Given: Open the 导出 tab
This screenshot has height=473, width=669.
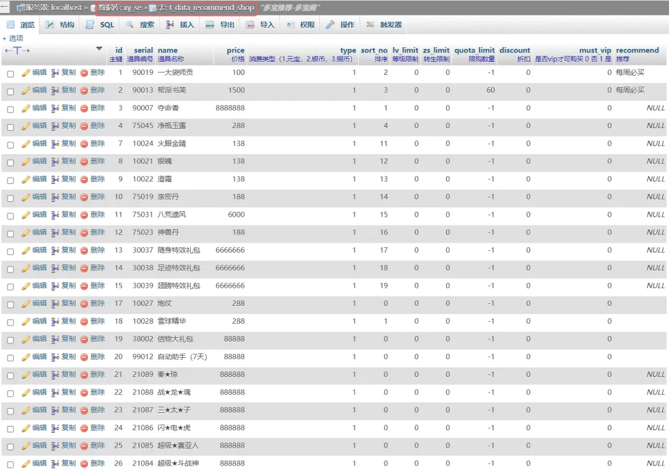Looking at the screenshot, I should tap(221, 25).
